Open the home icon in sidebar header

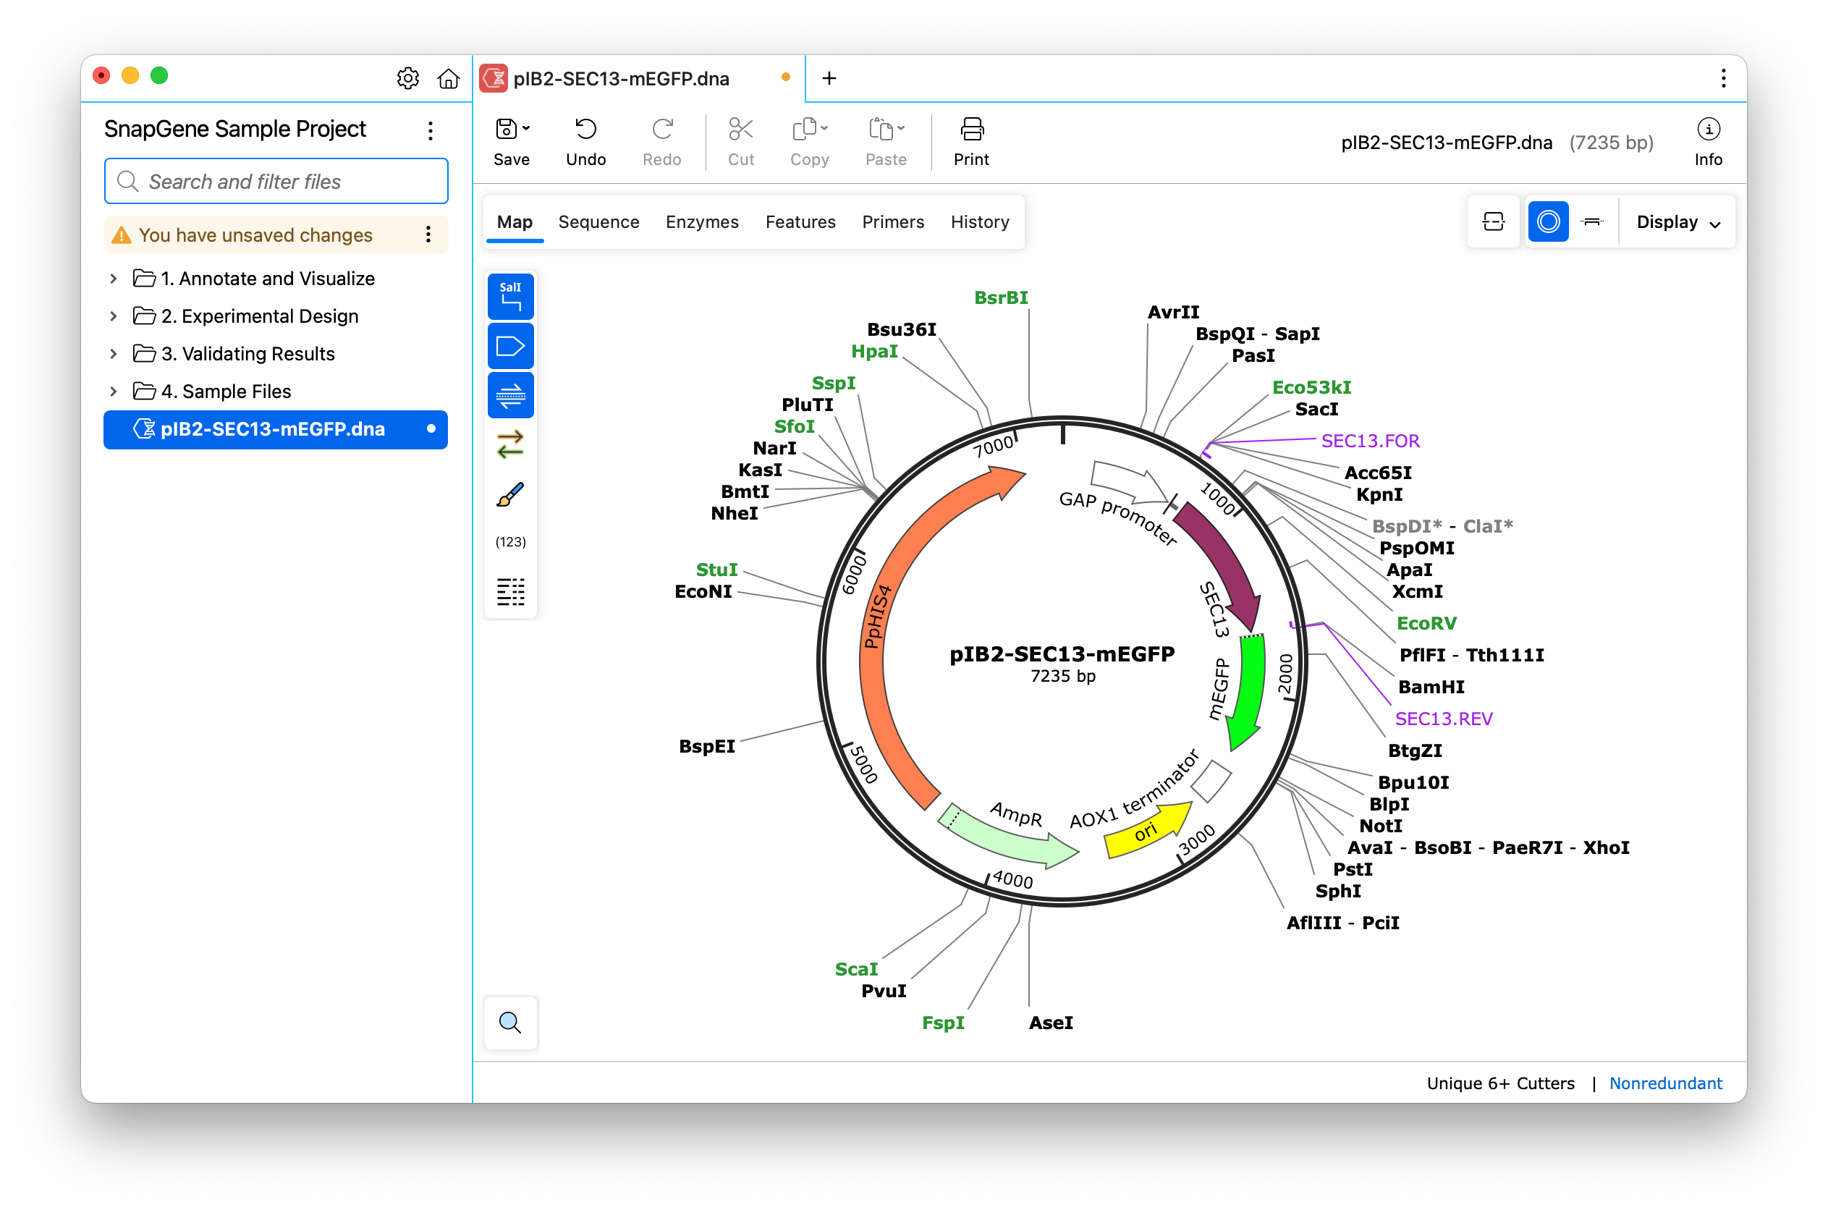(449, 79)
